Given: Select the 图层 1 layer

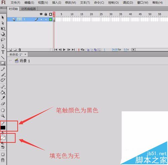Looking at the screenshot, I should click(x=30, y=19).
